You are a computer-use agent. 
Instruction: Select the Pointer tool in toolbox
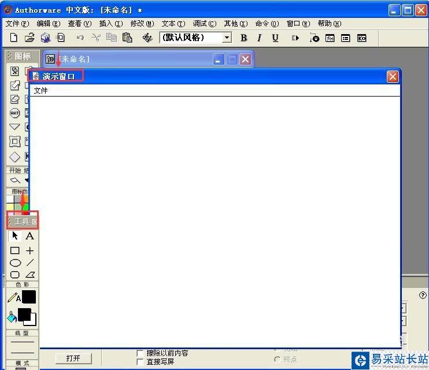point(15,236)
